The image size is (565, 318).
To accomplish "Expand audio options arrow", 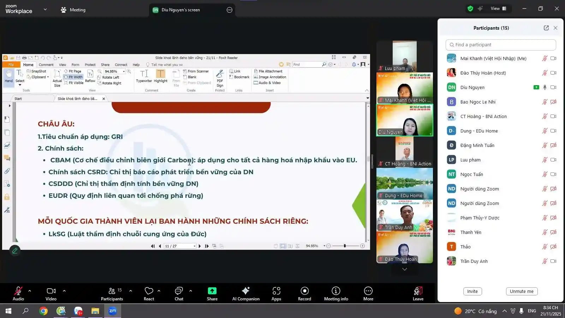I will pyautogui.click(x=30, y=291).
